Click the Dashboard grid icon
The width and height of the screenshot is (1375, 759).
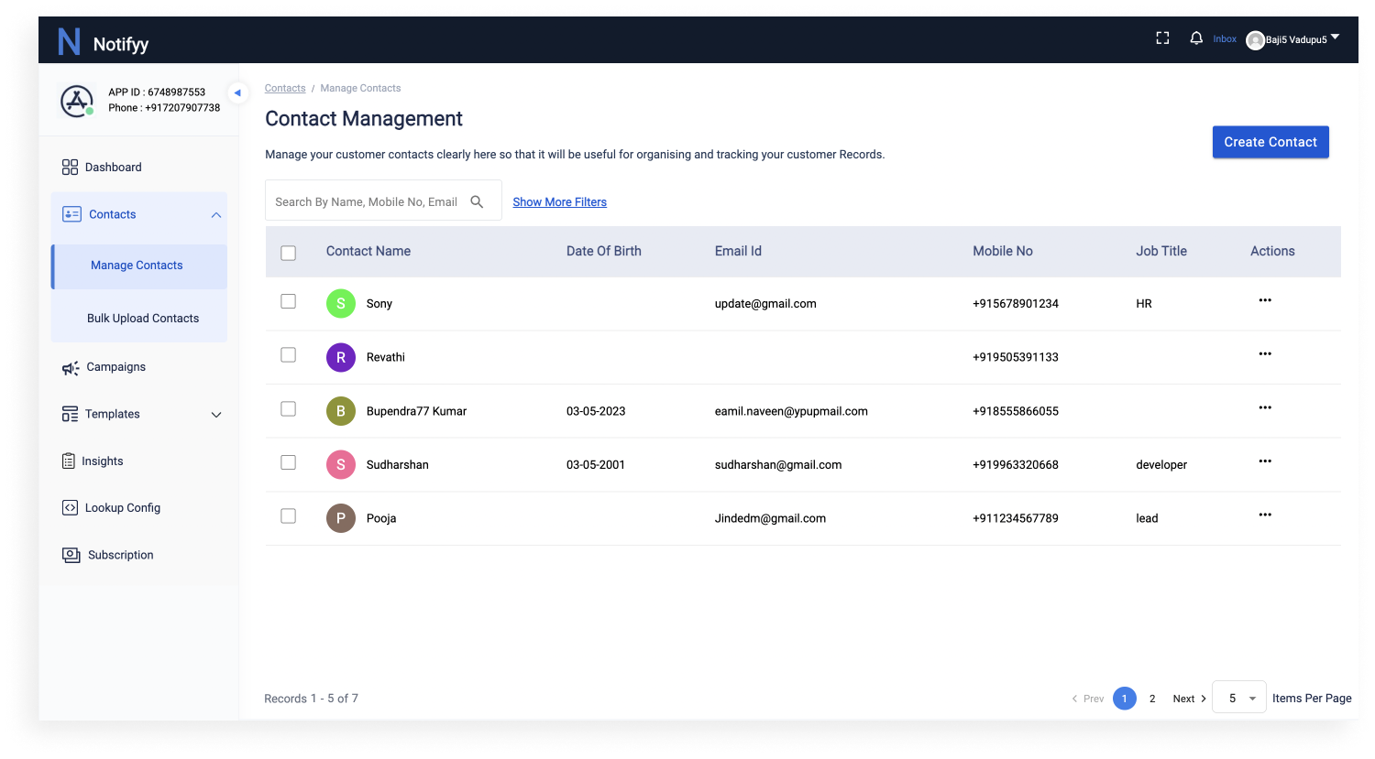click(x=70, y=167)
